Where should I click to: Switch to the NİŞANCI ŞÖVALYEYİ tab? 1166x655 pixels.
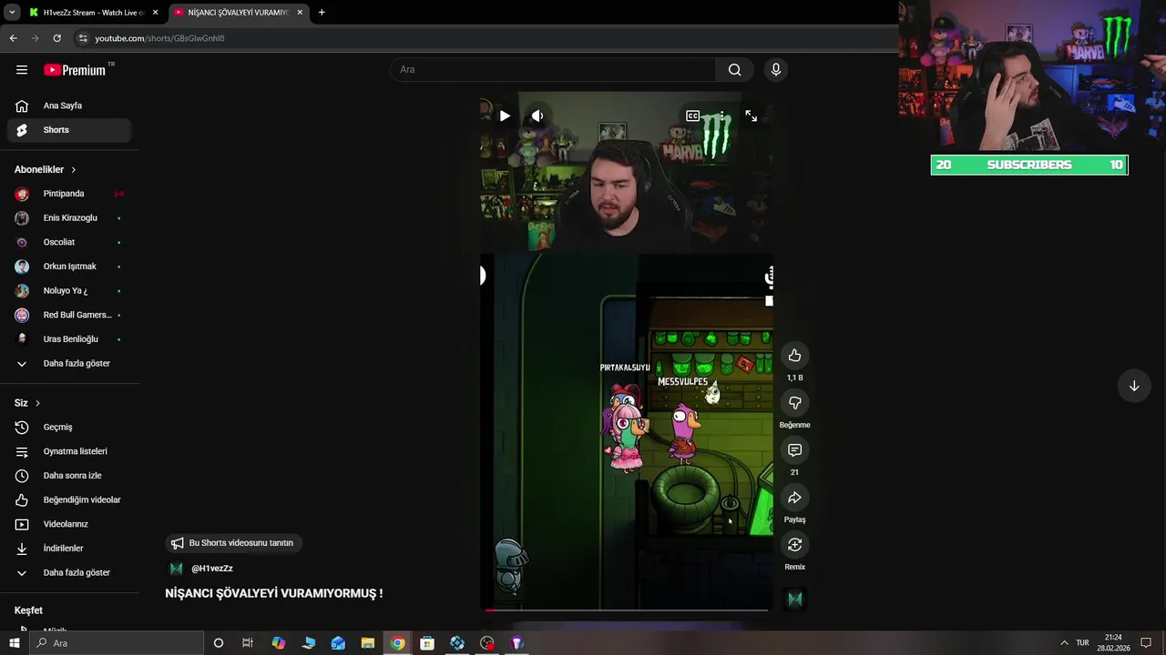point(239,13)
